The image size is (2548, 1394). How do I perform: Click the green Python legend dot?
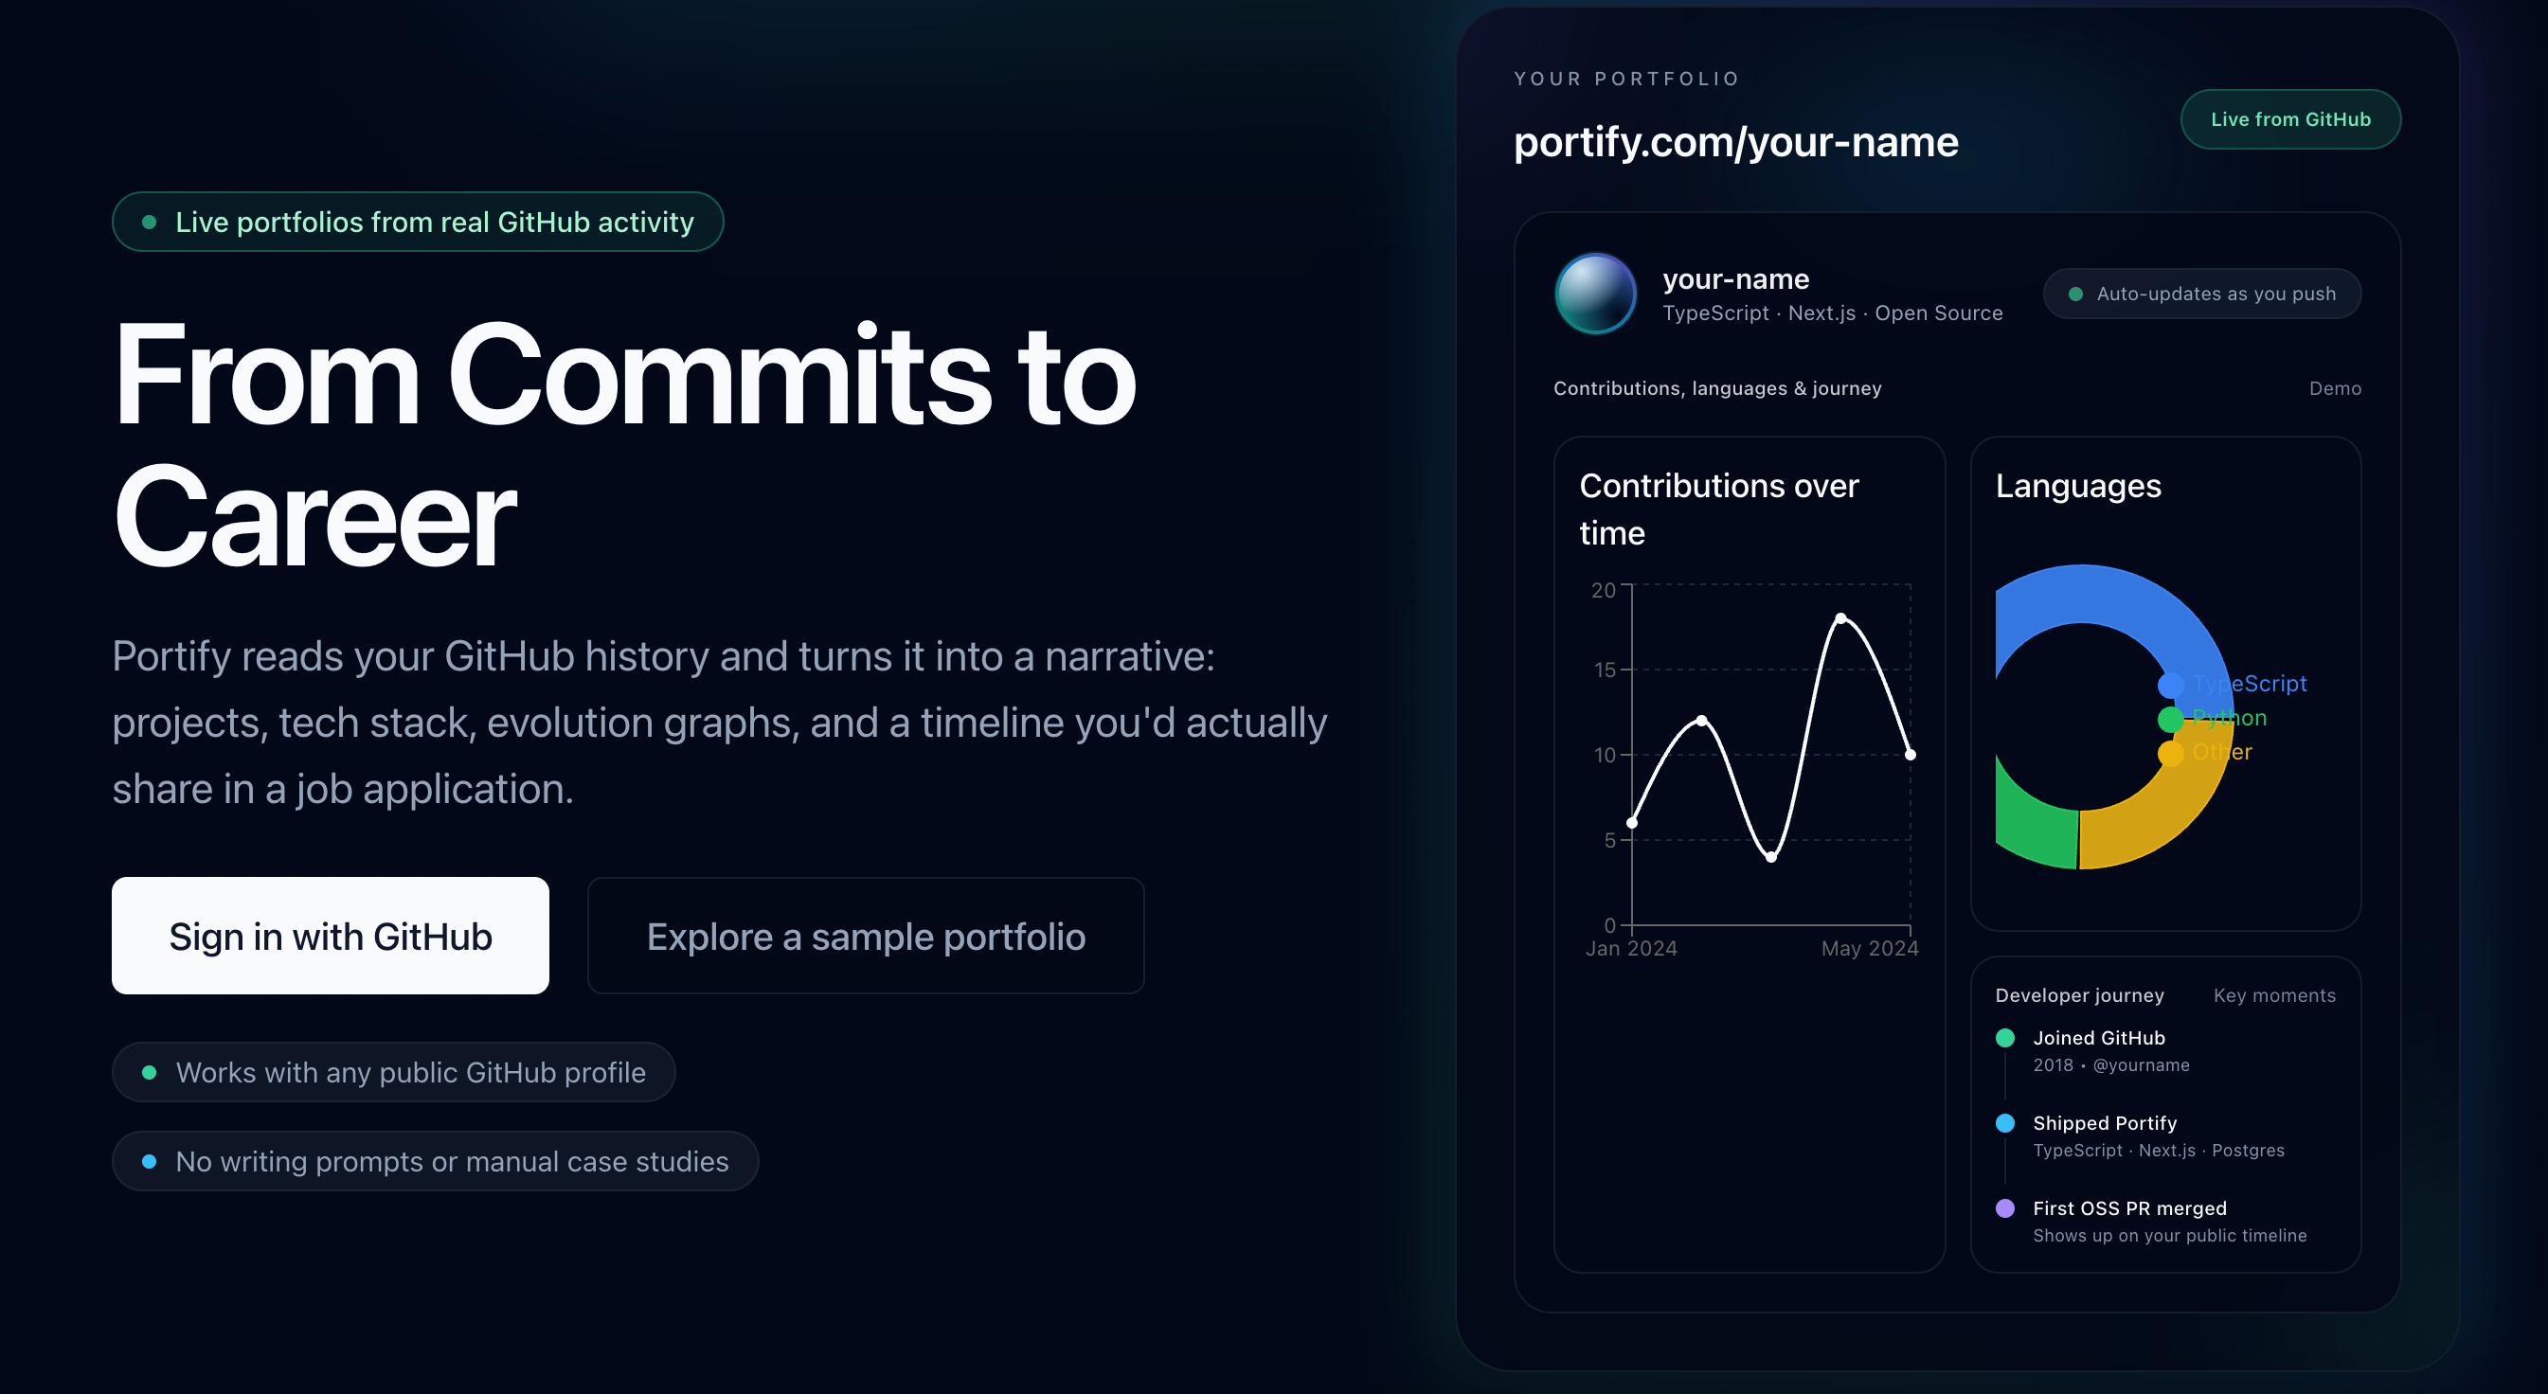(2170, 719)
